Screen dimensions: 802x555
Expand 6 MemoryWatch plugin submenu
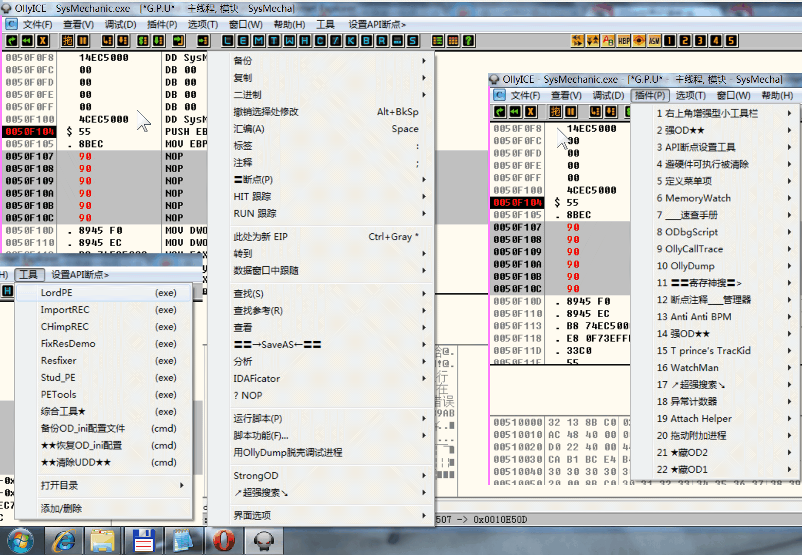[715, 198]
